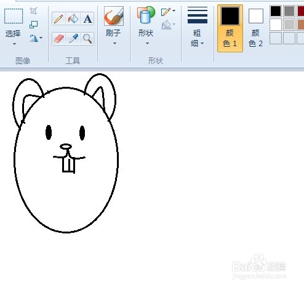Click the 形状 button label
Image resolution: width=304 pixels, height=287 pixels.
[x=146, y=33]
